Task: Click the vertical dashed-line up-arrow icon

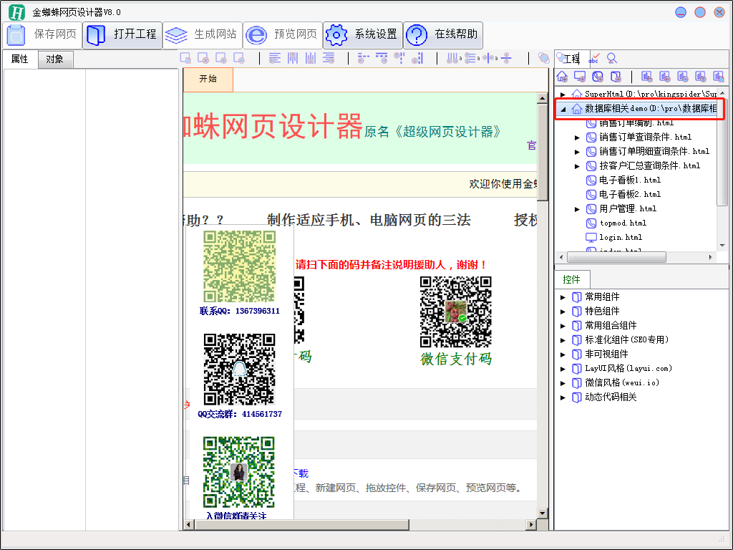Action: [399, 58]
